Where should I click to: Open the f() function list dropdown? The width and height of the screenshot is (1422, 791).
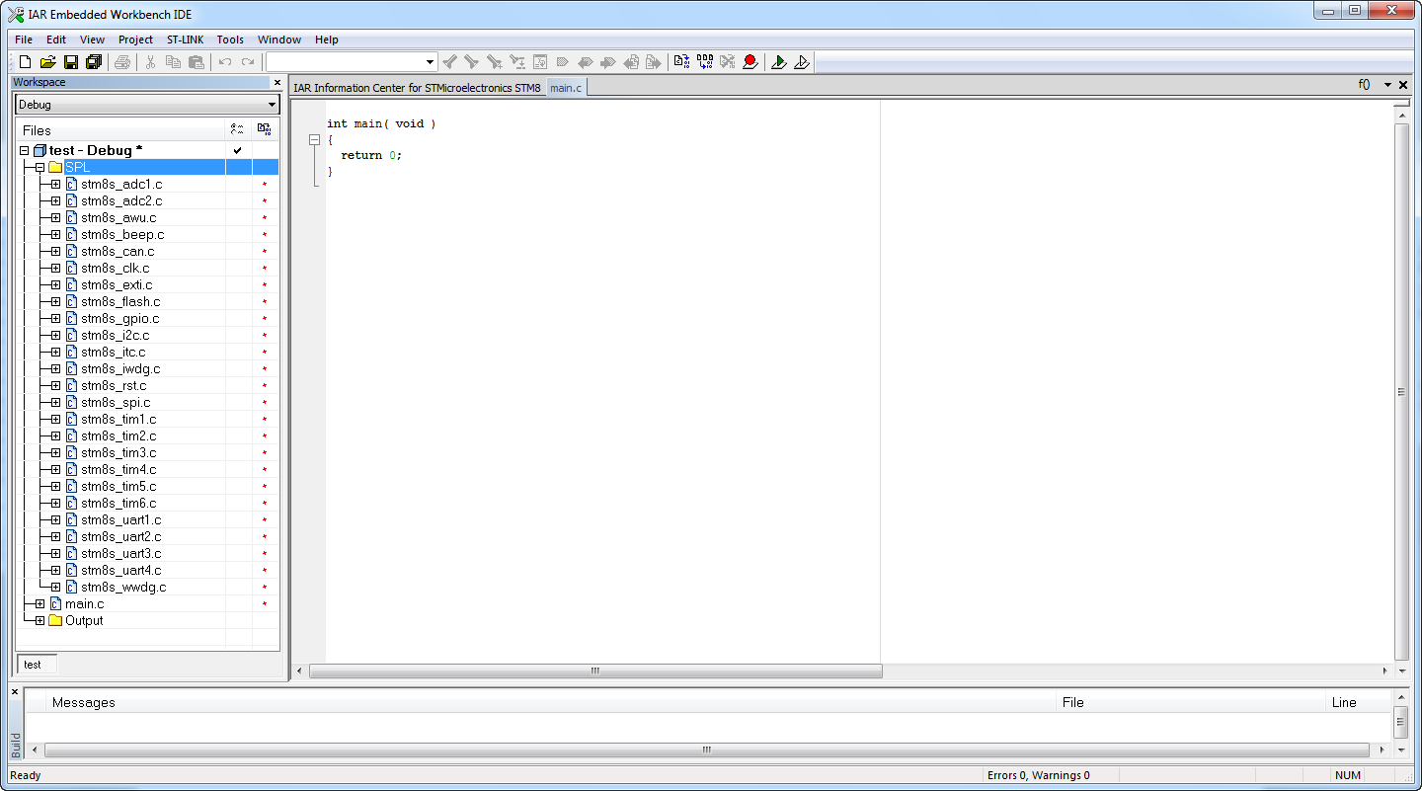[1364, 85]
